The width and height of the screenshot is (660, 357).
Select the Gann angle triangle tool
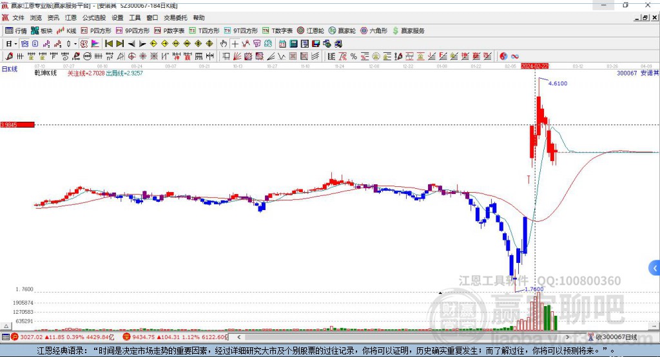tap(121, 56)
